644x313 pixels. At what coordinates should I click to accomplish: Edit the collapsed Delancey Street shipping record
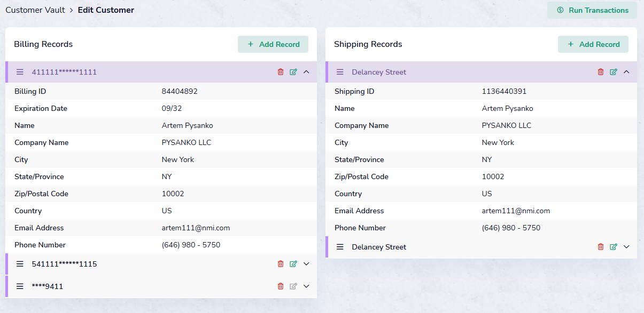point(614,247)
